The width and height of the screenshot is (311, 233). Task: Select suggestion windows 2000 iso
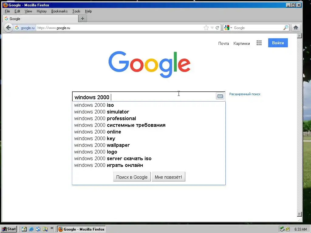(x=149, y=105)
